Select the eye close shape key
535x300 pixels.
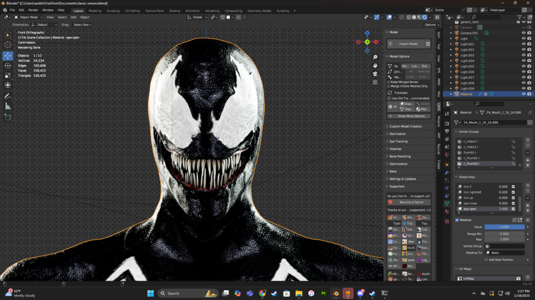[x=470, y=203]
